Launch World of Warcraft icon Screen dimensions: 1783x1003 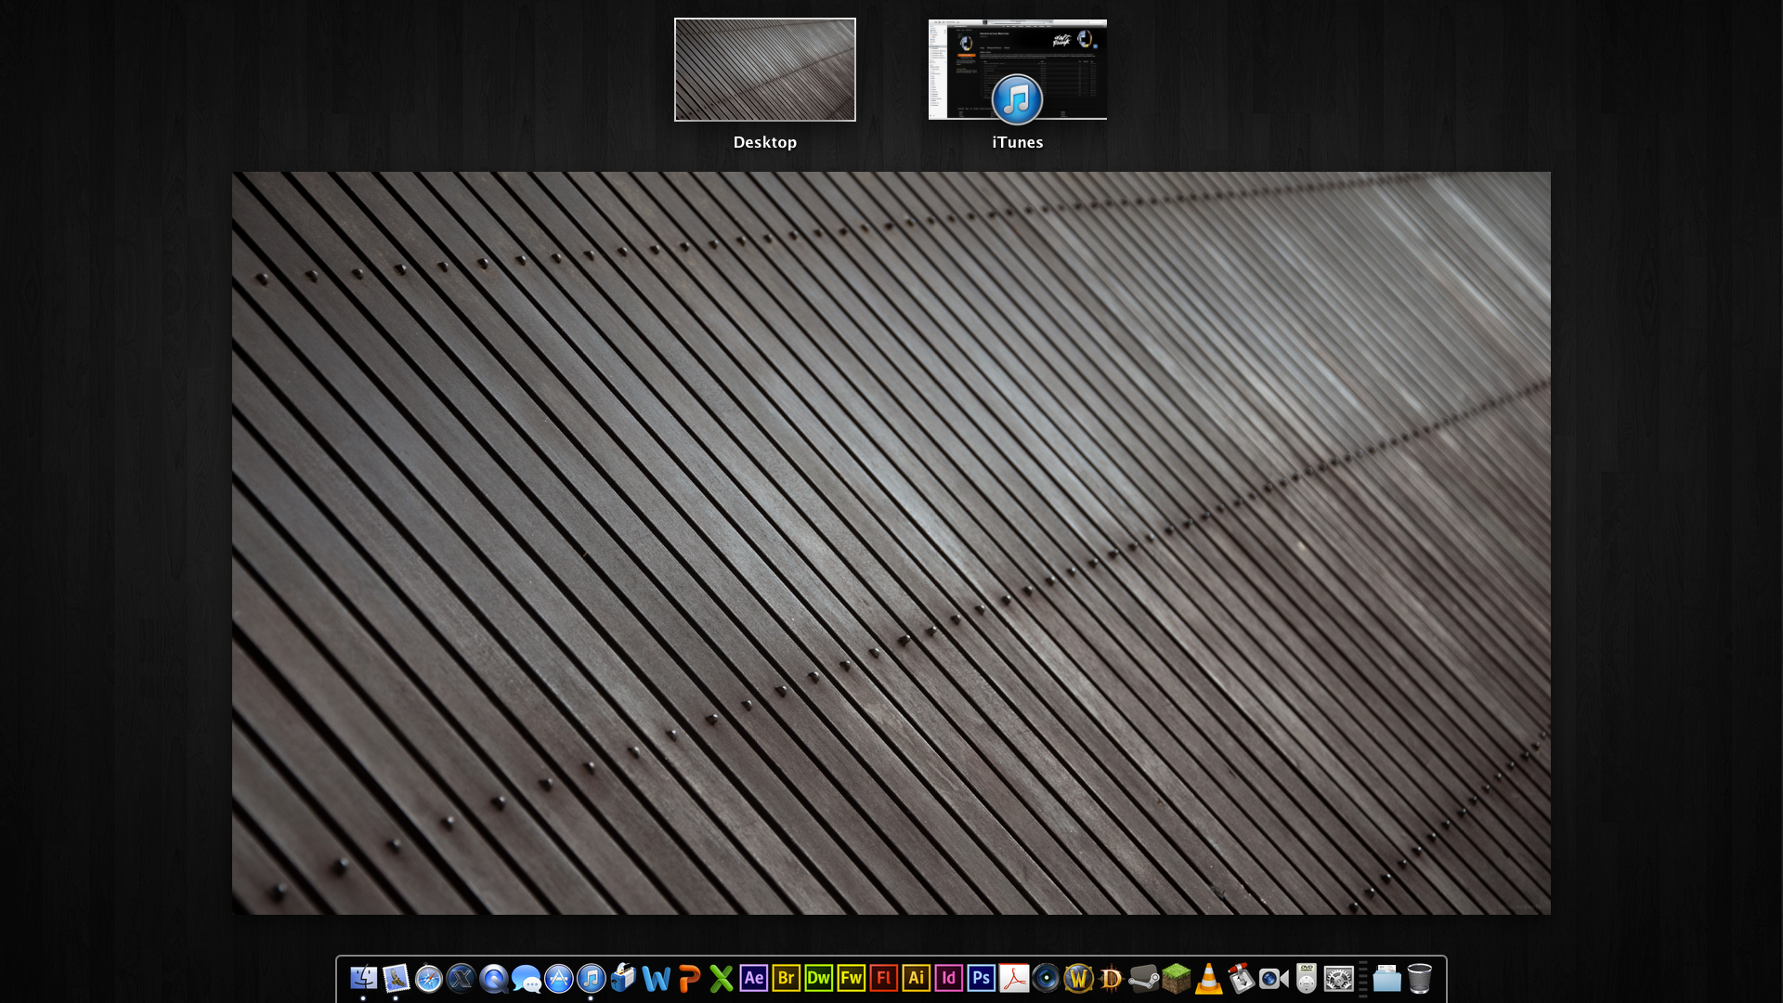[x=1078, y=978]
